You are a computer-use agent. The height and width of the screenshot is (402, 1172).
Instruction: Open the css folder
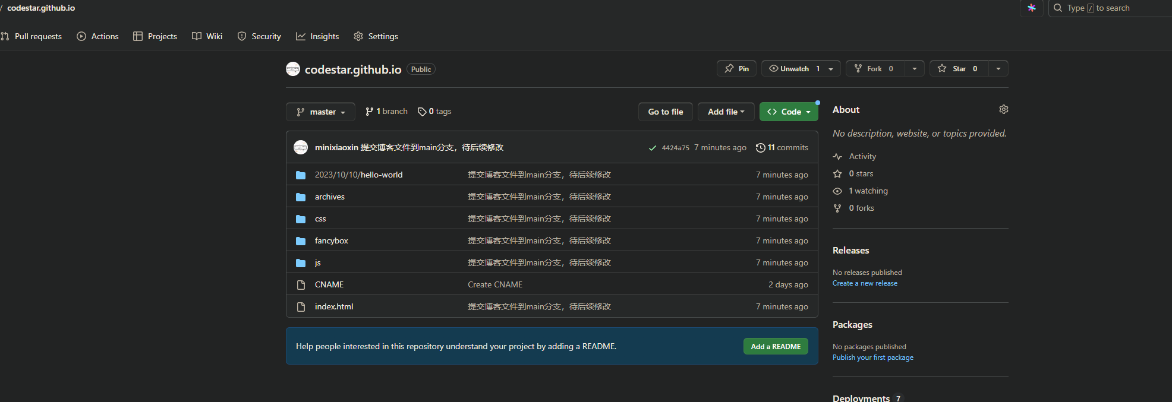(320, 219)
